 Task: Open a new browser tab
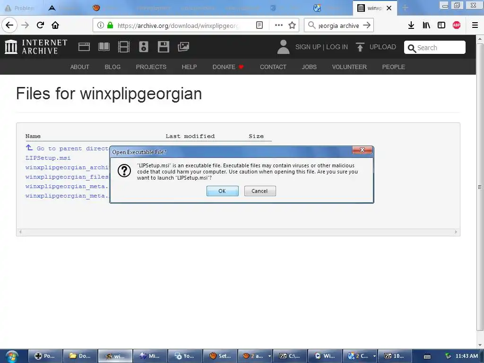pos(405,8)
